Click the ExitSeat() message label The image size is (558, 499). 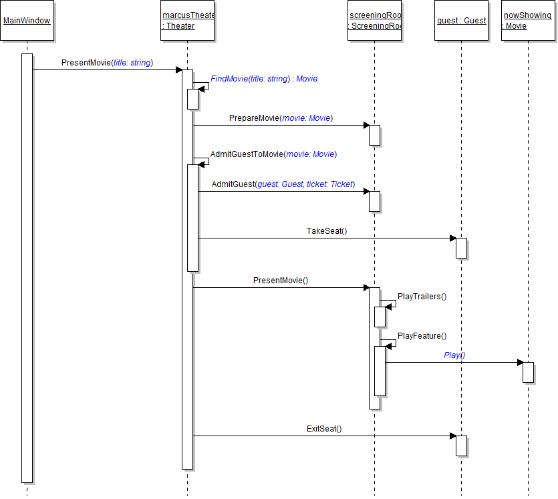[x=324, y=429]
